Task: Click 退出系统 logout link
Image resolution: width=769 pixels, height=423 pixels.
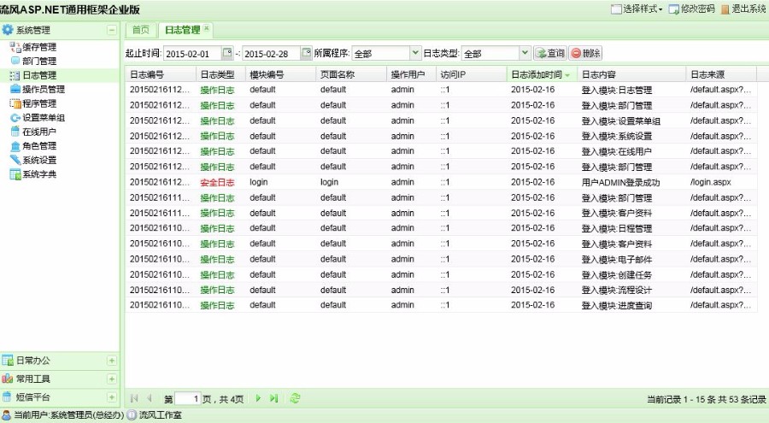Action: [743, 9]
